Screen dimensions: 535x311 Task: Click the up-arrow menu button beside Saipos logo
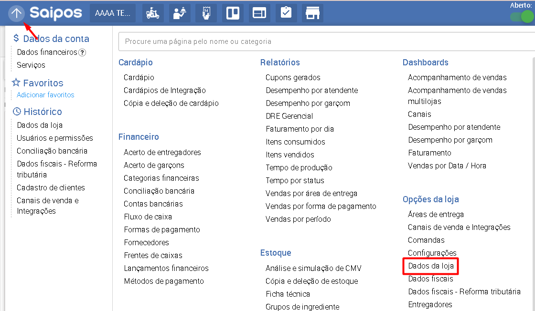pyautogui.click(x=16, y=14)
